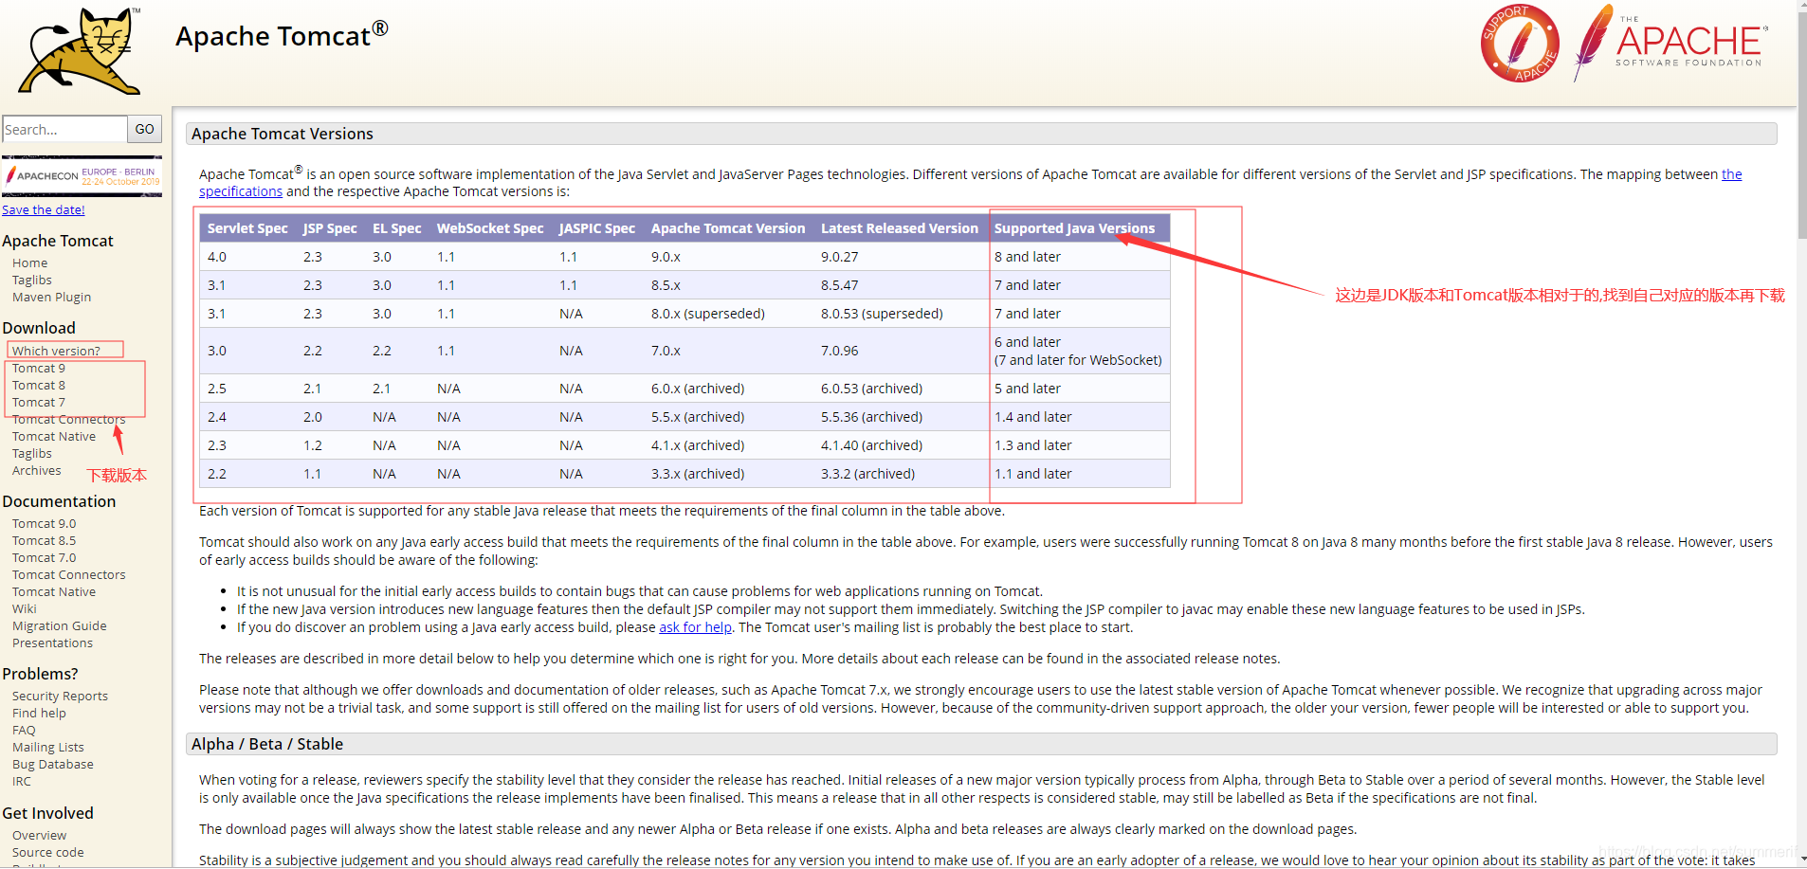Open Tomcat 9.0 documentation
Viewport: 1807px width, 869px height.
point(45,524)
